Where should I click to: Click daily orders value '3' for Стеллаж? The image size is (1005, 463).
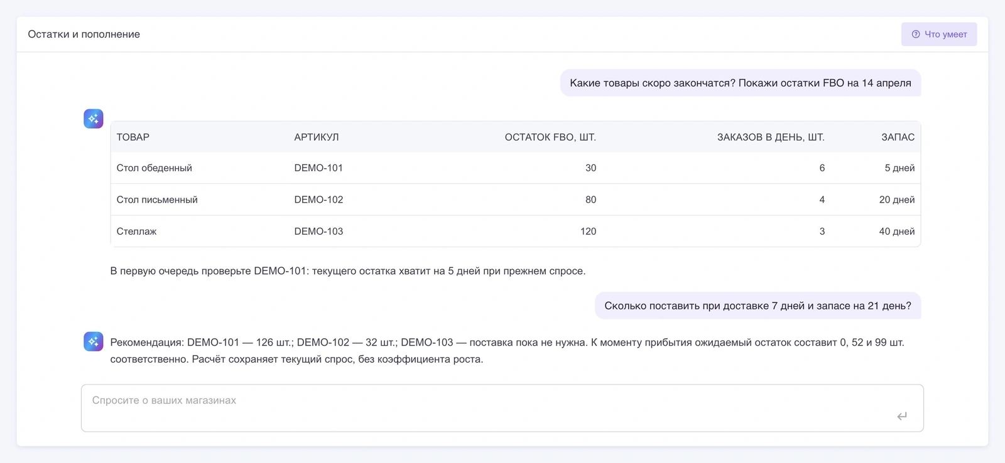[x=822, y=231]
